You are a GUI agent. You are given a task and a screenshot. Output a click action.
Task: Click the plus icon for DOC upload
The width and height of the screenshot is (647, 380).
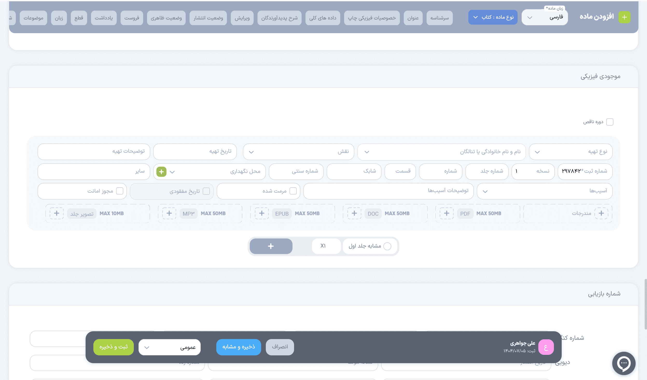pos(354,213)
